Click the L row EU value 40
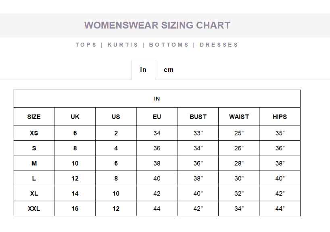The image size is (330, 232). (157, 179)
